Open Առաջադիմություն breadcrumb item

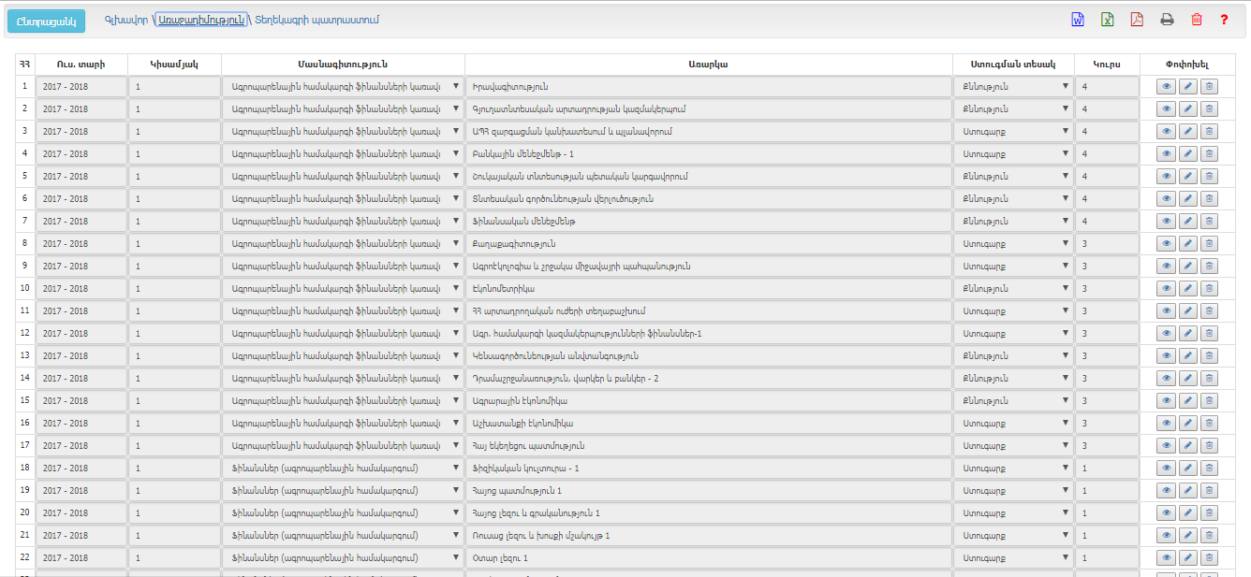200,20
